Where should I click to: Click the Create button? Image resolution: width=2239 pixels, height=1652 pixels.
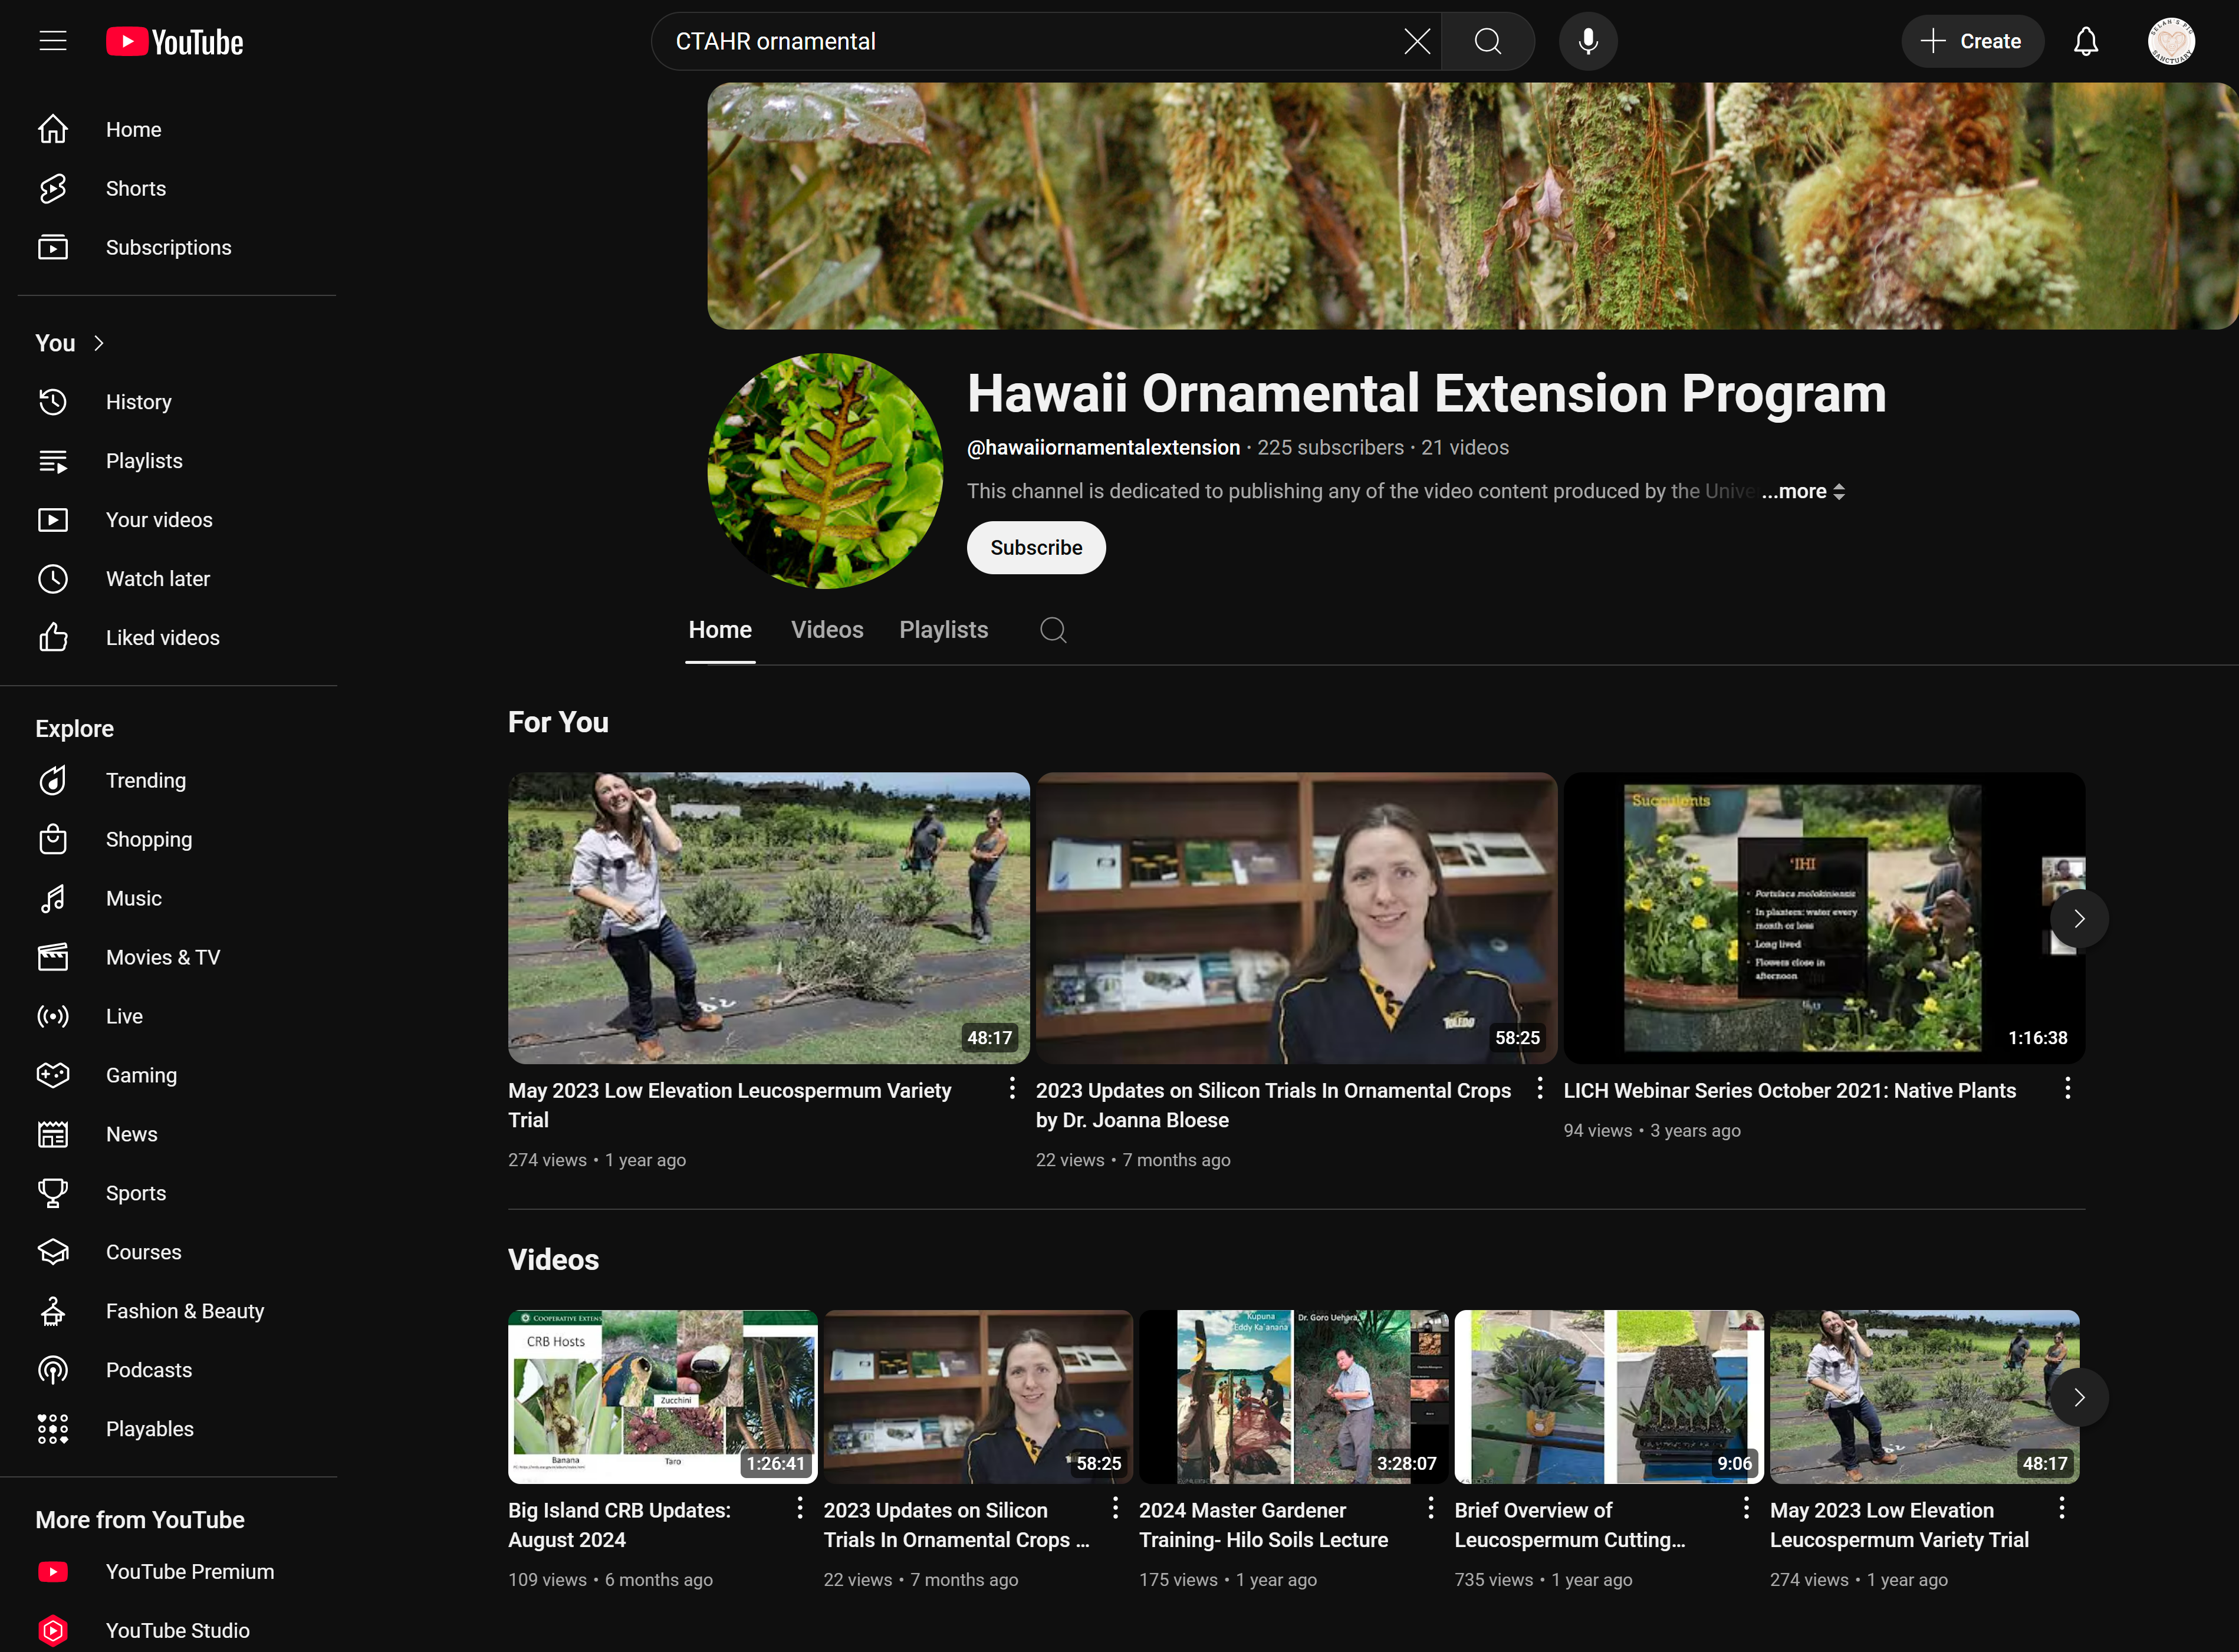(1972, 41)
